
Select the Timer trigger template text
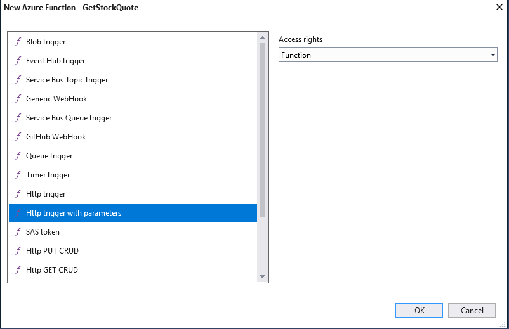click(48, 175)
